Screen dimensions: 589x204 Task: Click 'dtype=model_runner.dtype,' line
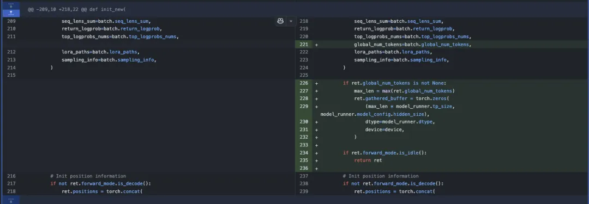(400, 121)
